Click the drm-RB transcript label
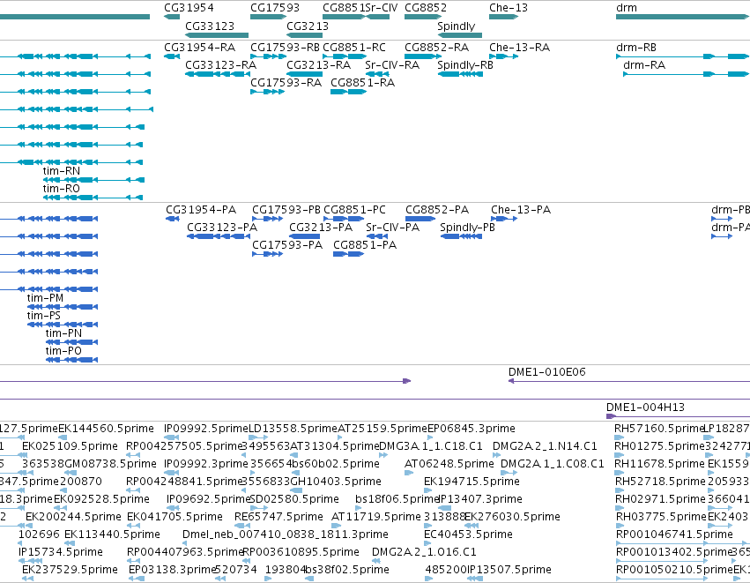This screenshot has width=750, height=583. tap(636, 48)
